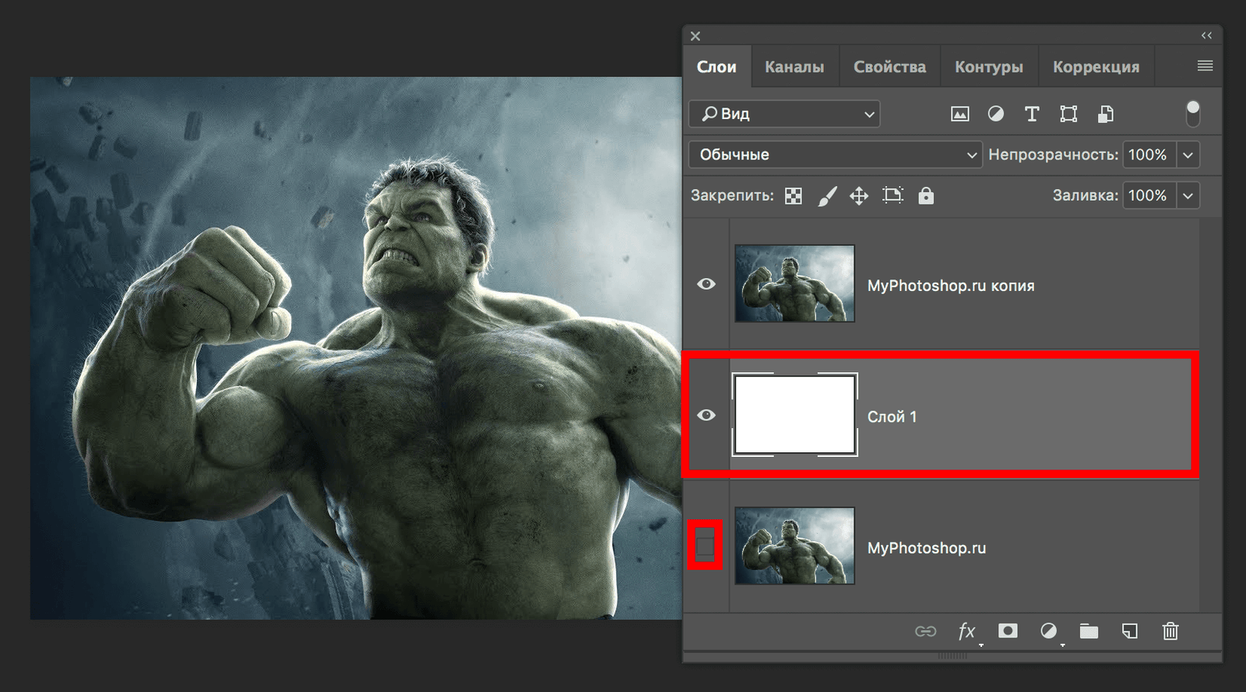Viewport: 1246px width, 692px height.
Task: Select the white Слой 1 thumbnail
Action: pyautogui.click(x=794, y=415)
